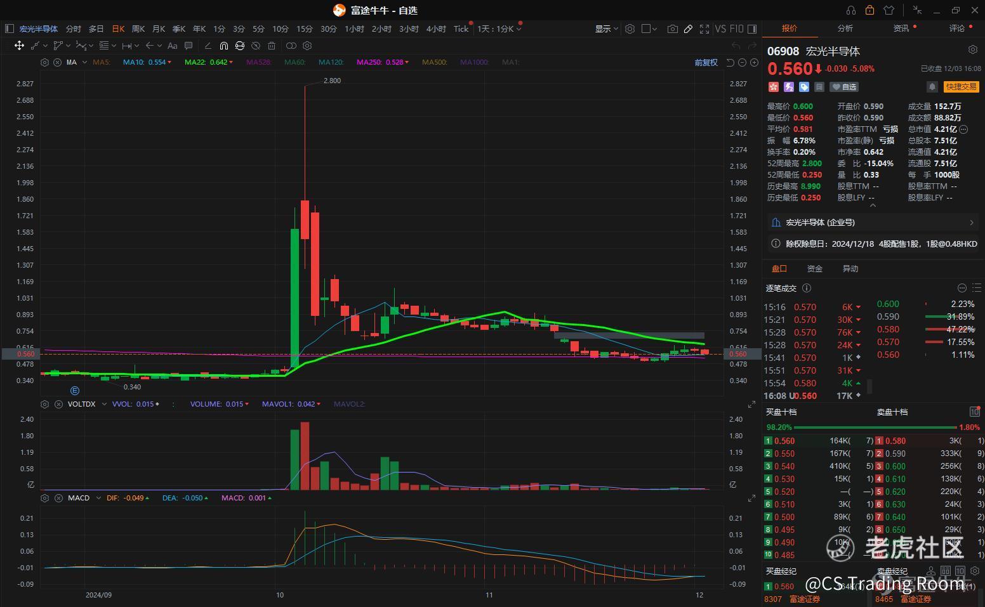Toggle 自选 watchlist heart button
This screenshot has width=985, height=607.
click(x=844, y=87)
